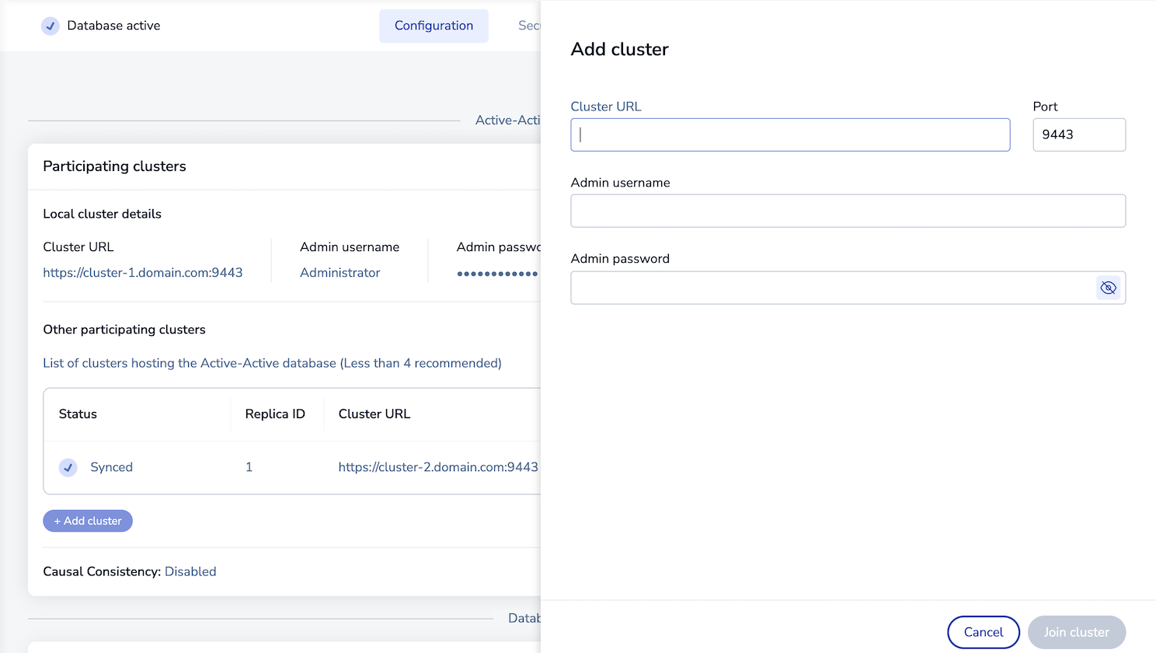This screenshot has height=653, width=1156.
Task: Click the Admin username text field
Action: point(848,211)
